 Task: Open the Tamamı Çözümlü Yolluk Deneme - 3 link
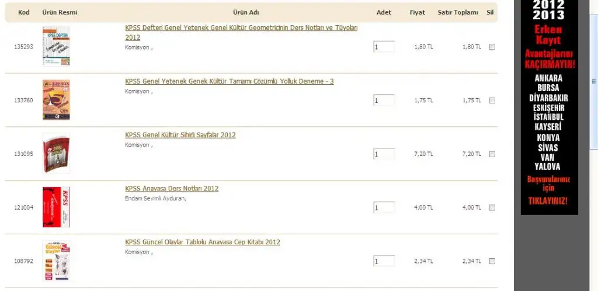click(x=229, y=81)
